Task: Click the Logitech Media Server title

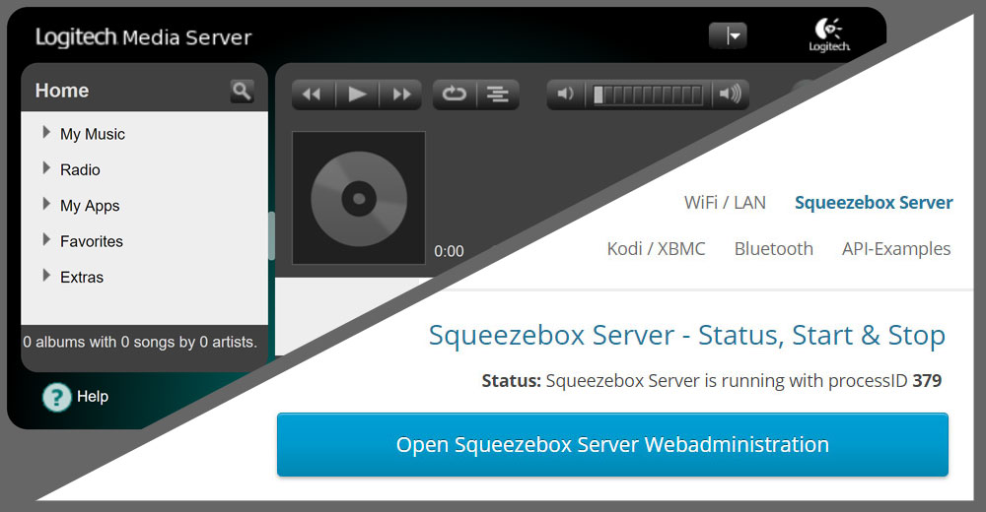Action: (x=143, y=37)
